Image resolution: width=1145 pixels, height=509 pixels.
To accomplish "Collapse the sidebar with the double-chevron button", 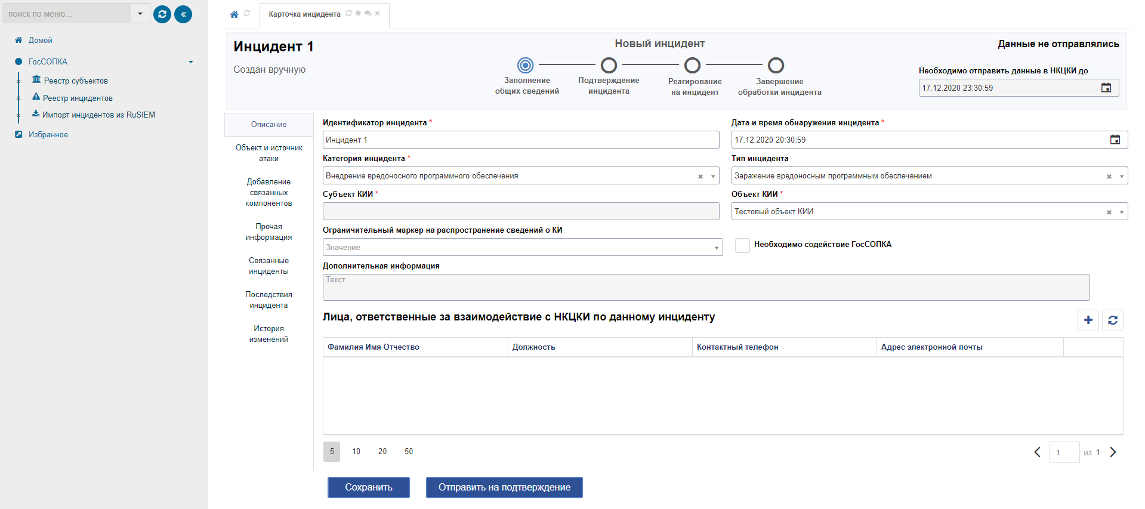I will point(183,14).
